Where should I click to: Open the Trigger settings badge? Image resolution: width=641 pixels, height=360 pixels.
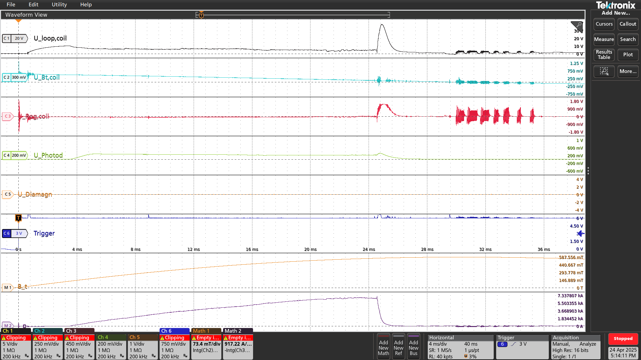(x=522, y=347)
